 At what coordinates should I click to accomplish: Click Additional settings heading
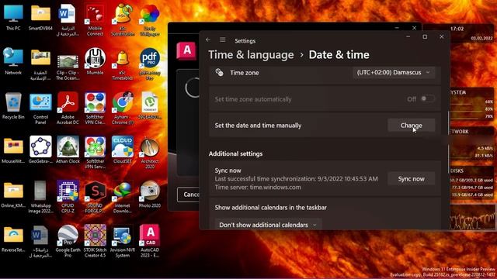tap(235, 153)
